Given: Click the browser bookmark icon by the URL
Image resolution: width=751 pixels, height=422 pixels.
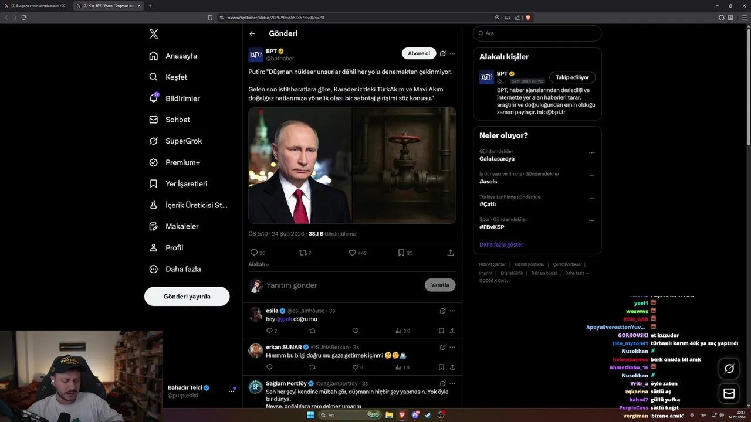Looking at the screenshot, I should click(211, 18).
